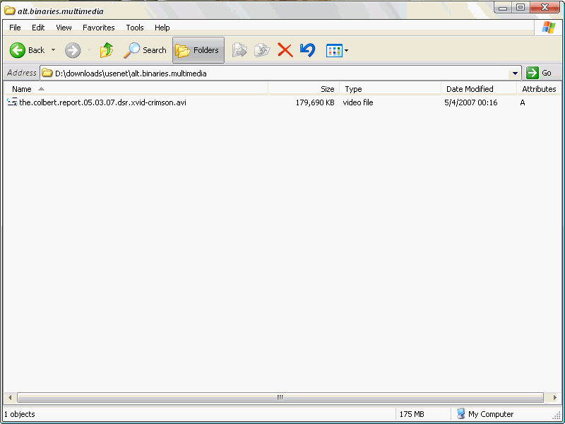The image size is (565, 424).
Task: Open the Edit menu
Action: pyautogui.click(x=38, y=28)
